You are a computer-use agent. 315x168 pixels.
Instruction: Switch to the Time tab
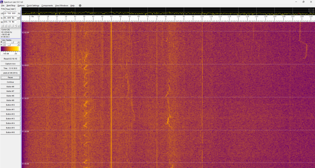click(x=8, y=9)
